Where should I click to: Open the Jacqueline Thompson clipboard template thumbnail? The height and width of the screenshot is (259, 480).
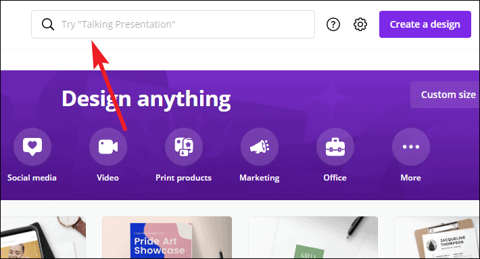tap(437, 237)
